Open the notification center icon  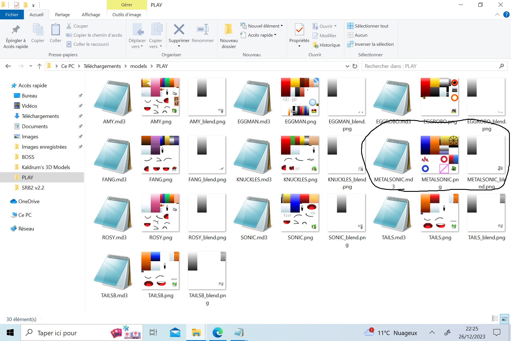pos(497,332)
